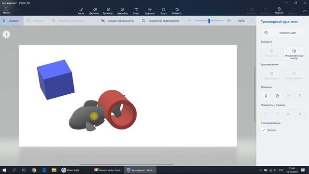Switch to Video Suite taskbar app
Screen dimensions: 309x174
(70, 170)
